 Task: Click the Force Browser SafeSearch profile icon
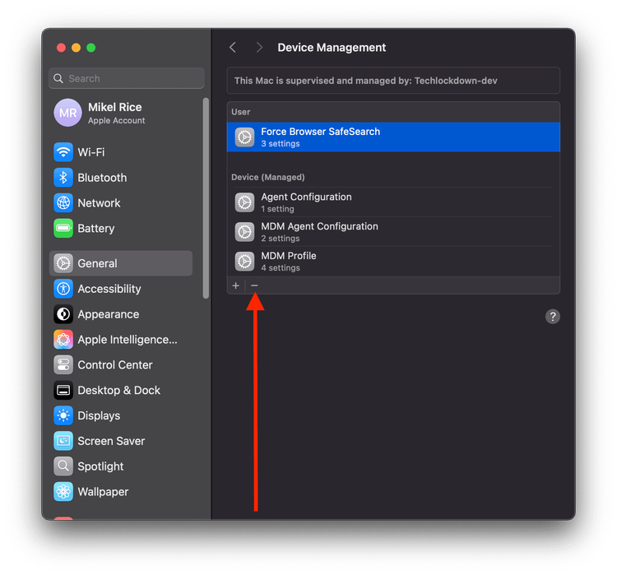[x=245, y=137]
